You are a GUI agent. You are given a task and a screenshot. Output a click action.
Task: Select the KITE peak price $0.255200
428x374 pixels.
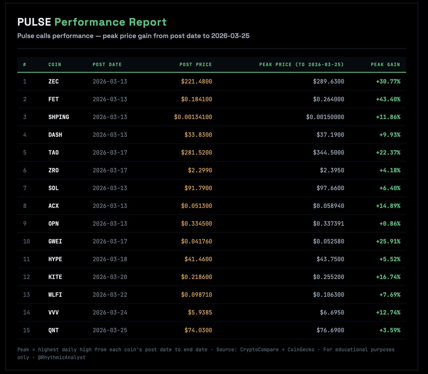point(328,277)
